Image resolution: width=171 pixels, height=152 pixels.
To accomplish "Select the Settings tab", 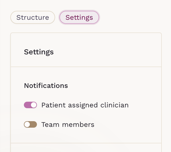I will tap(79, 18).
